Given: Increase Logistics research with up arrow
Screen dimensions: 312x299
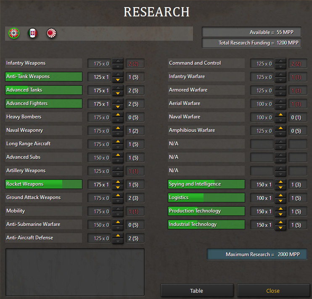Looking at the screenshot, I should tap(280, 195).
